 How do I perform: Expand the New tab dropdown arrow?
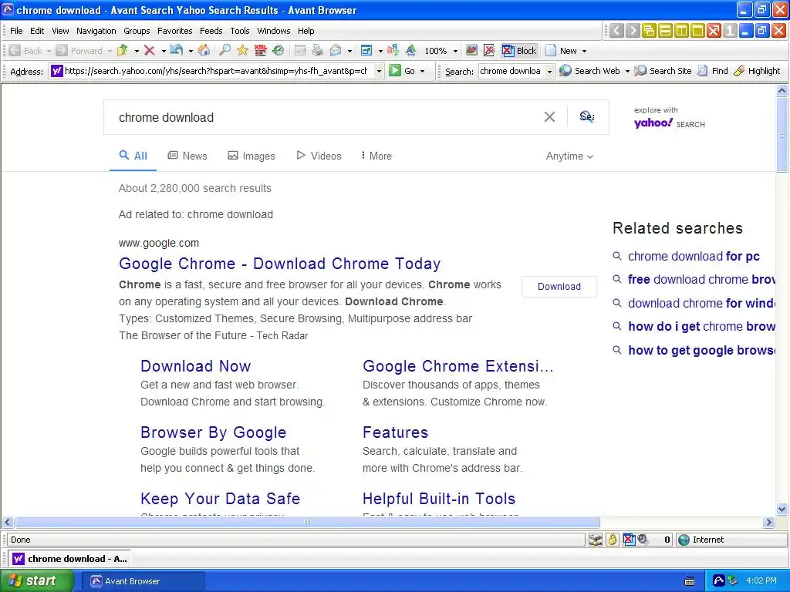585,51
